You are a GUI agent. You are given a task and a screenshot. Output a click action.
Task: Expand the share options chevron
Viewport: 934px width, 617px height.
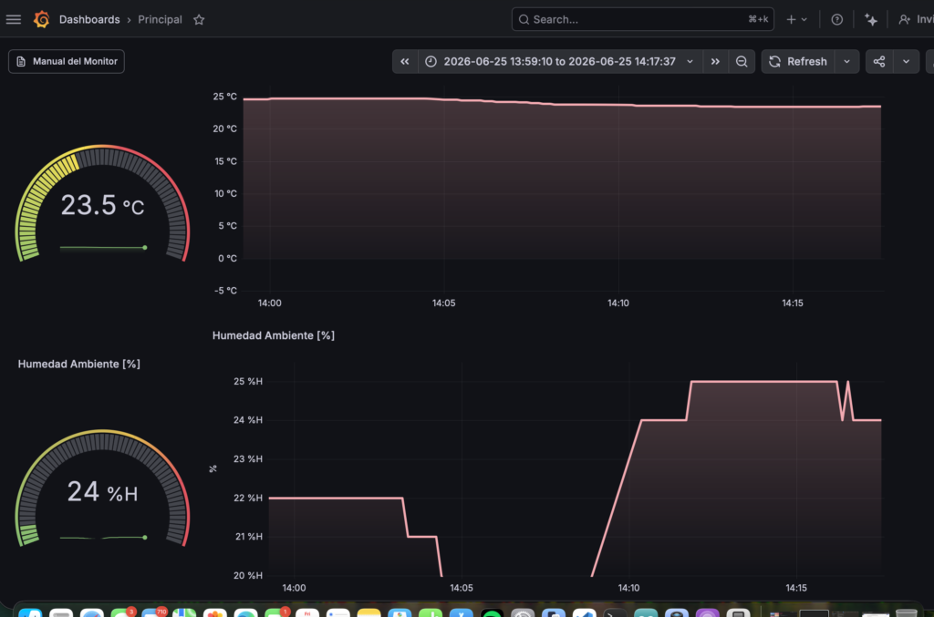(906, 61)
